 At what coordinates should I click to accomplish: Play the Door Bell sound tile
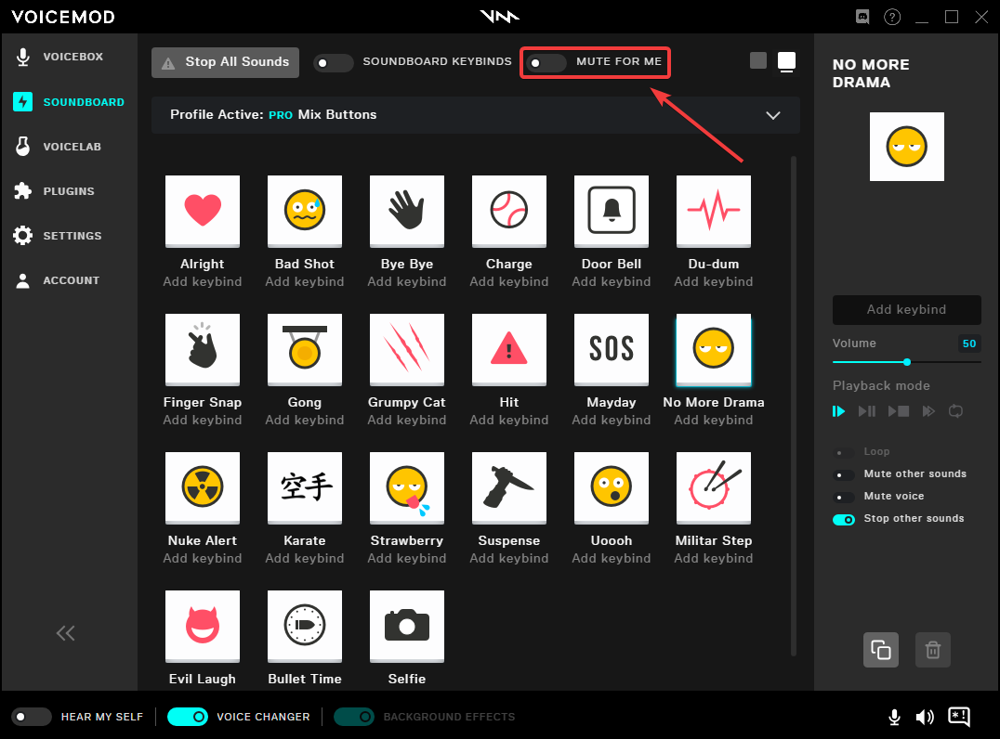612,211
